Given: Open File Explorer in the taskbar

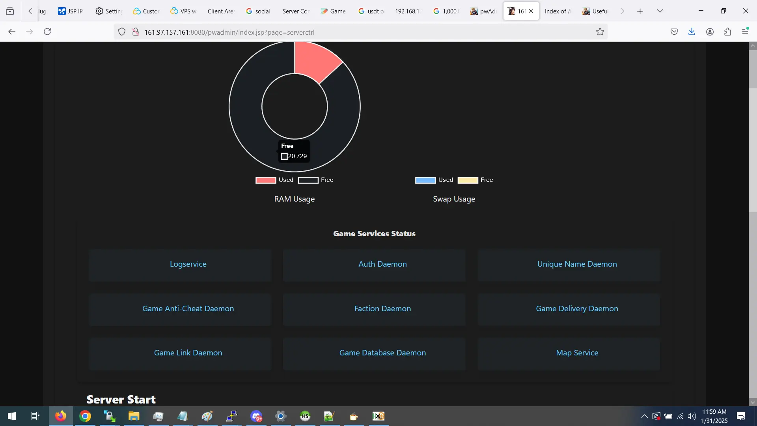Looking at the screenshot, I should [x=134, y=416].
